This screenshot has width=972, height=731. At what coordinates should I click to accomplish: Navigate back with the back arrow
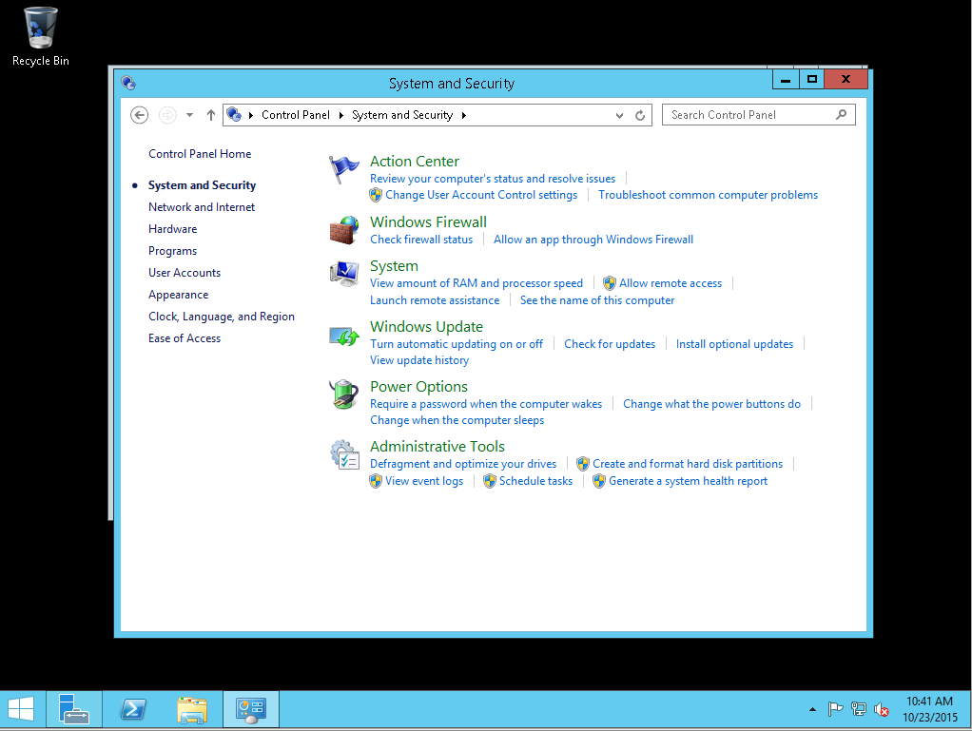[x=140, y=115]
